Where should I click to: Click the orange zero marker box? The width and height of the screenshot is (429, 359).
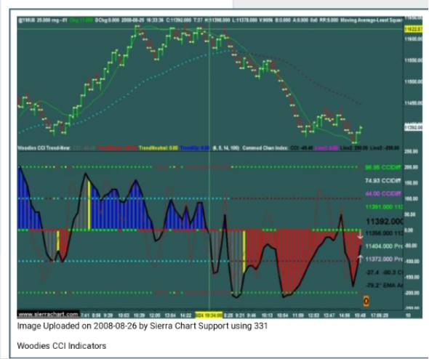(x=366, y=302)
